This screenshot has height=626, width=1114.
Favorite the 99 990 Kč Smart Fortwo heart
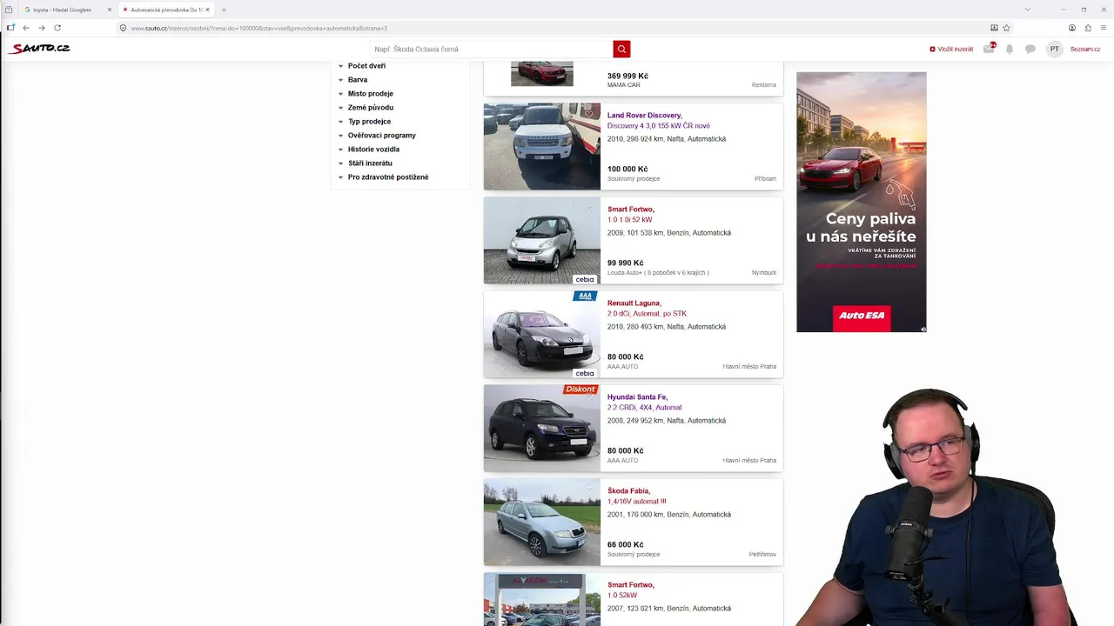pos(589,208)
